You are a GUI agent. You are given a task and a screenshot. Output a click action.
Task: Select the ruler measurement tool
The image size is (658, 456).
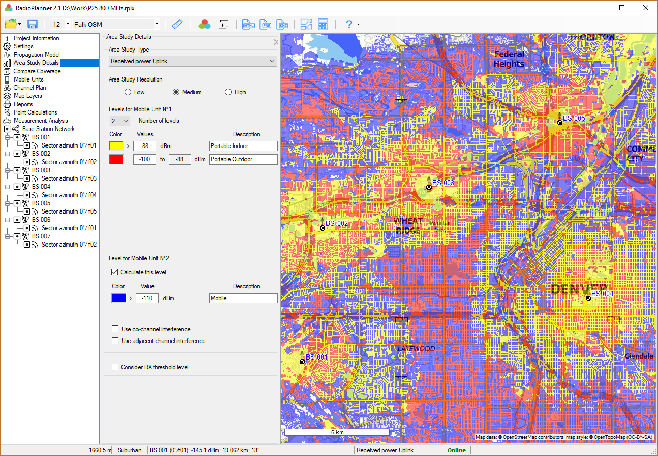177,24
